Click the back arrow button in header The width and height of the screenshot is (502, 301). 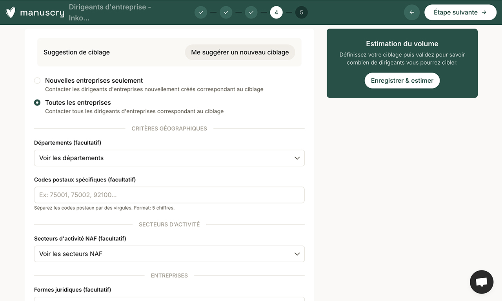pyautogui.click(x=412, y=13)
